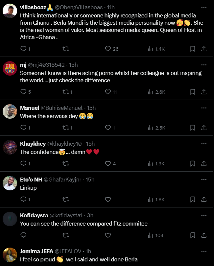Bookmark Eto'o NH's tweet
This screenshot has width=214, height=266.
[x=193, y=199]
